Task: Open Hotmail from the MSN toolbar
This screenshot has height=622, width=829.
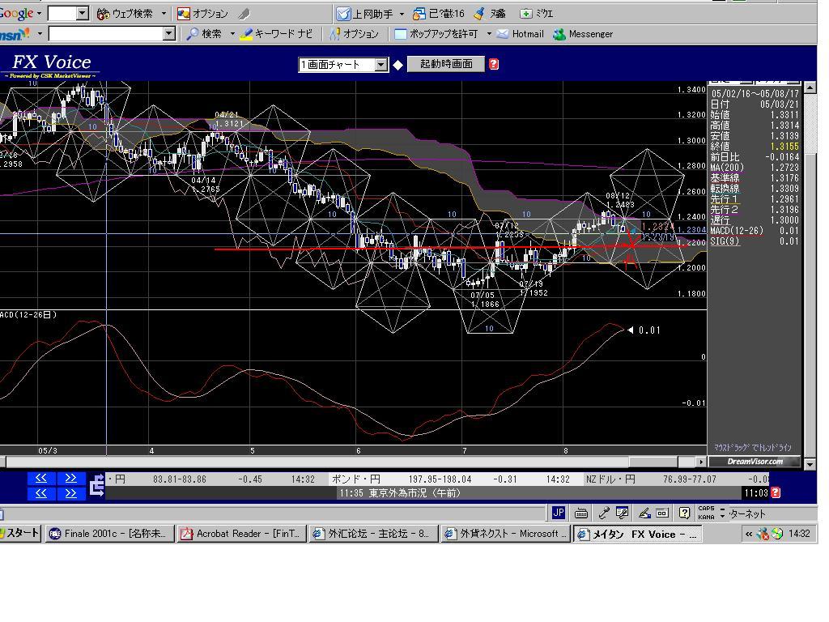Action: pyautogui.click(x=521, y=34)
